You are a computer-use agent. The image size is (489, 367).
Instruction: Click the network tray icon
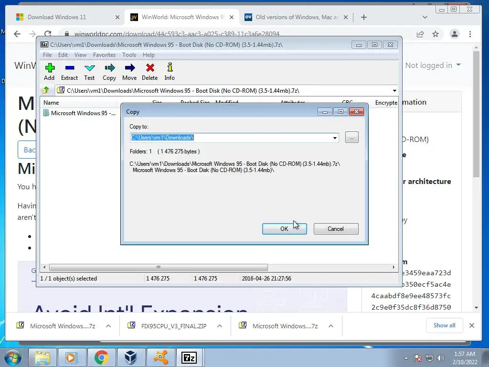click(429, 358)
